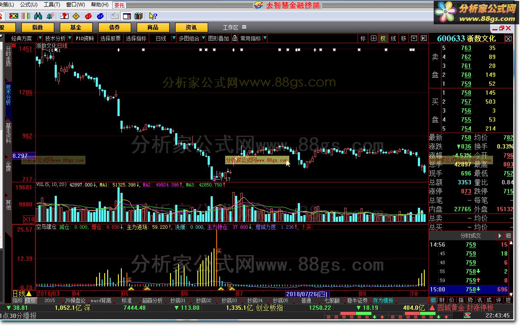
Task: Close the 600633 quote side panel
Action: click(x=508, y=38)
